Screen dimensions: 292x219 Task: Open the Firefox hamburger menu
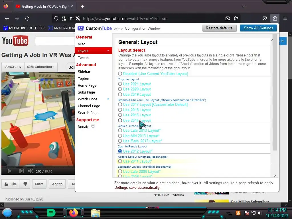coord(285,18)
